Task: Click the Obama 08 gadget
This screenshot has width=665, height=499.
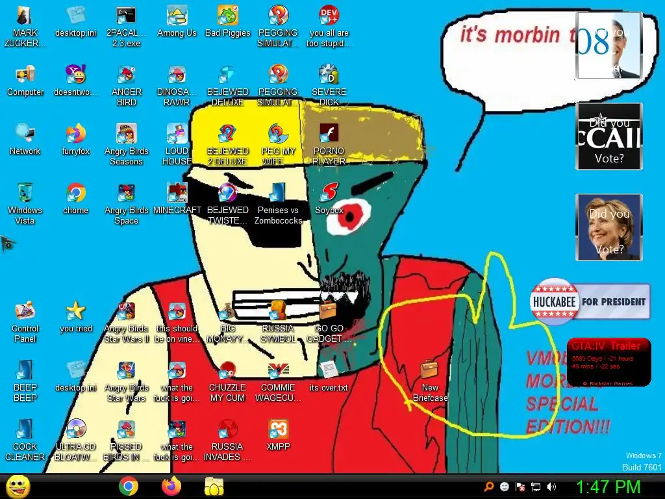Action: [x=609, y=45]
